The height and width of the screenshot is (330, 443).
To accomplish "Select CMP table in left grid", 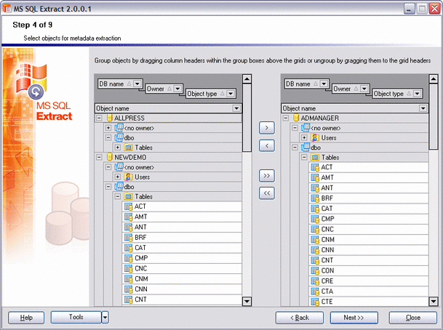I will [x=183, y=258].
